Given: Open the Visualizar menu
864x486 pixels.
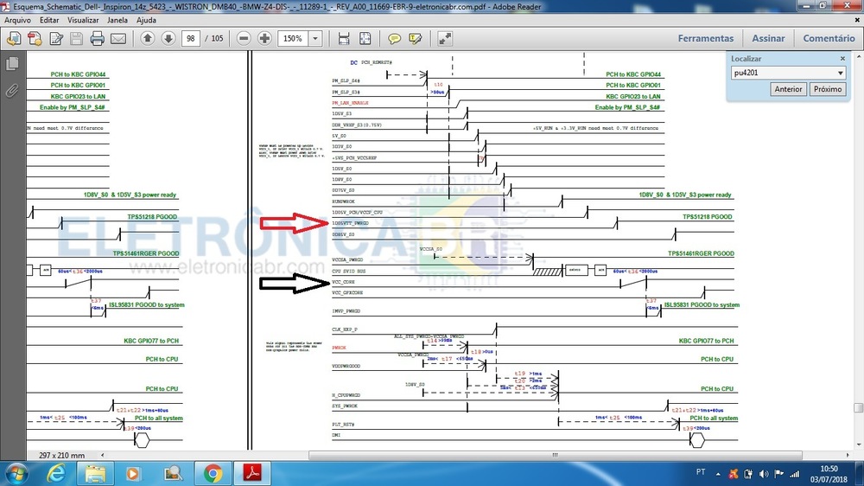Looking at the screenshot, I should [x=83, y=19].
